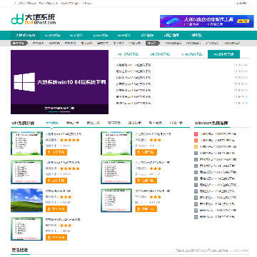
Task: Open the winxp系统 item in the teal navigation bar
Action: [x=101, y=35]
